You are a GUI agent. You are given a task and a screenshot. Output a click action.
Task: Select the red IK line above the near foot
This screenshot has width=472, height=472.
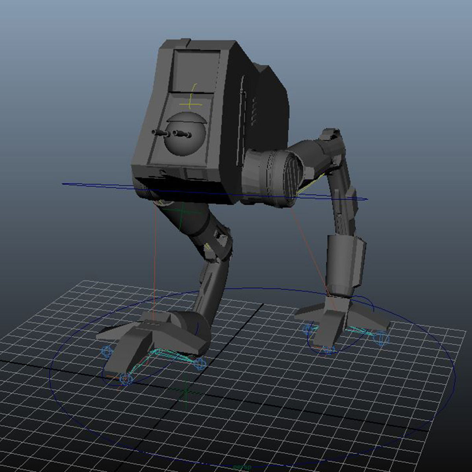[x=155, y=260]
